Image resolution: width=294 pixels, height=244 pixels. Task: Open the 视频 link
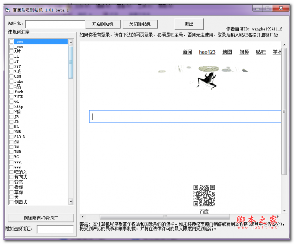pyautogui.click(x=244, y=52)
